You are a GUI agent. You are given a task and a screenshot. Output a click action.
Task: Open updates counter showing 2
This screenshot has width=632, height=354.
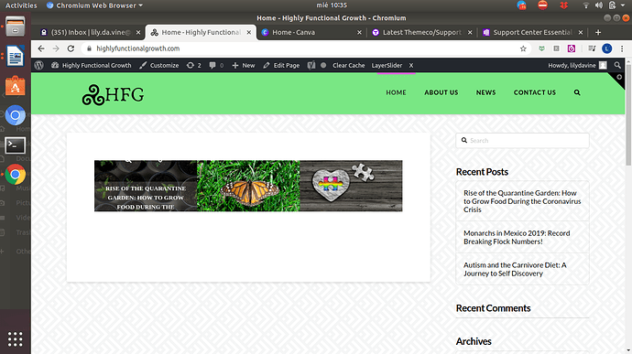(194, 65)
